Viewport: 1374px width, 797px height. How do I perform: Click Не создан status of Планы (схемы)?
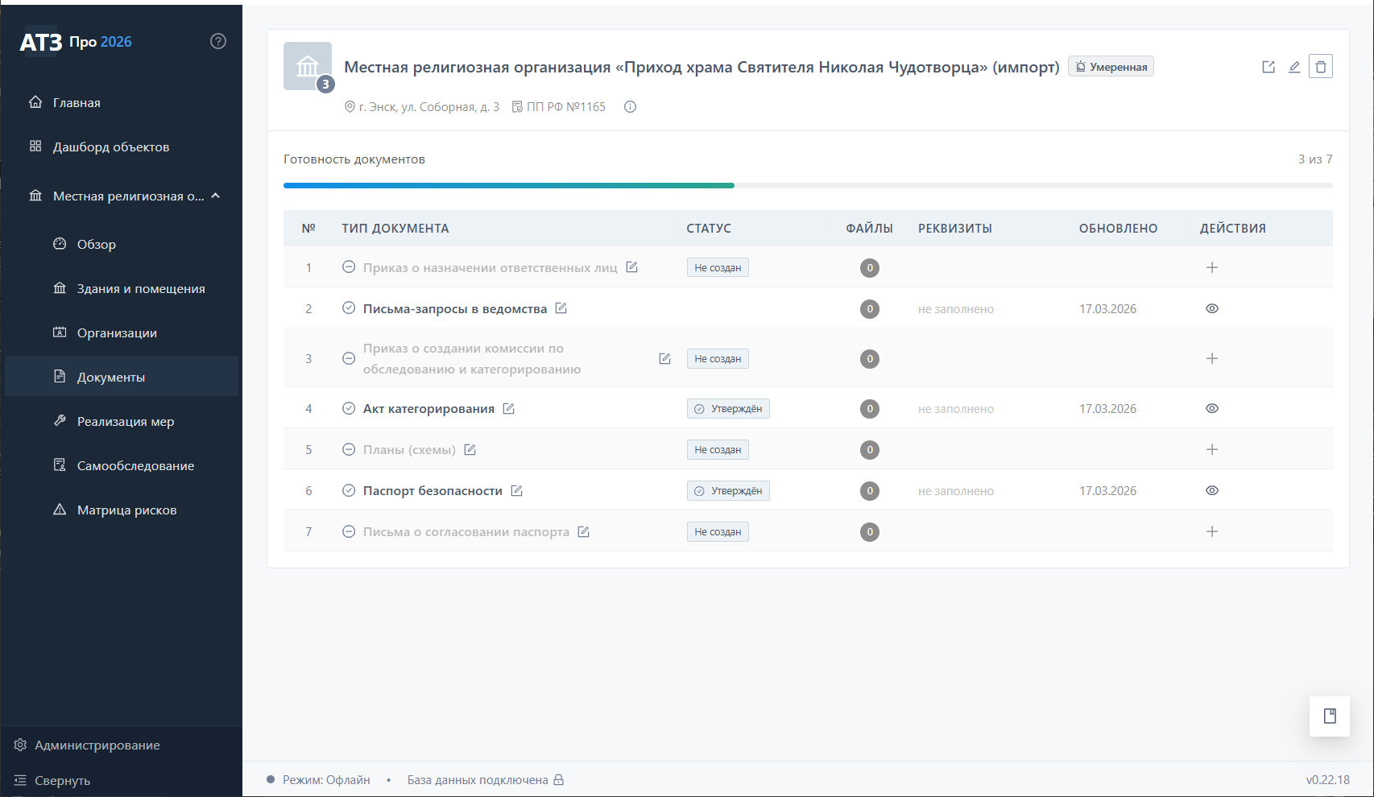(x=718, y=449)
